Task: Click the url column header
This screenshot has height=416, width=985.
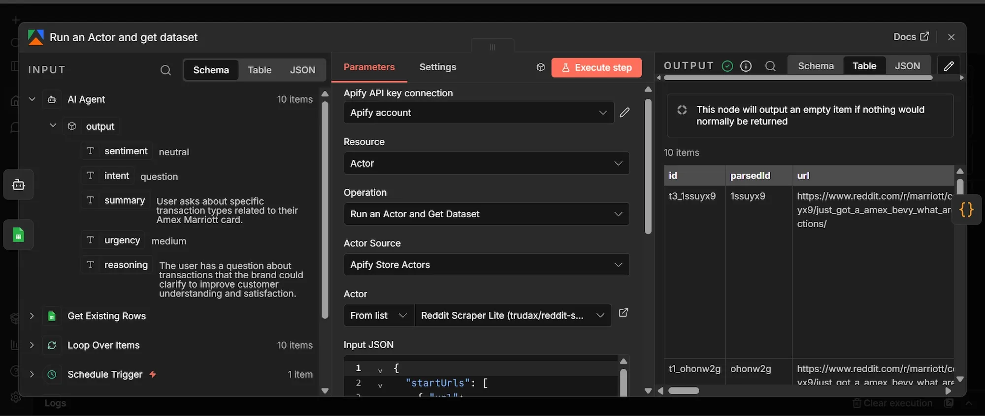Action: pyautogui.click(x=873, y=176)
